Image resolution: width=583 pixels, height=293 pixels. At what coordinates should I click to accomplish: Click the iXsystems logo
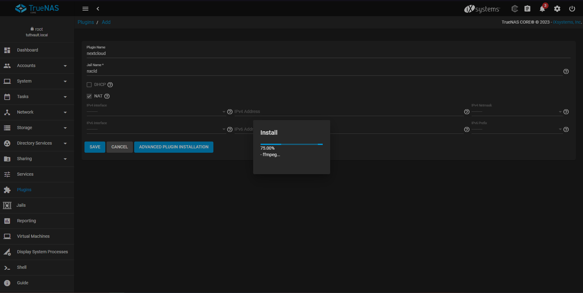482,9
